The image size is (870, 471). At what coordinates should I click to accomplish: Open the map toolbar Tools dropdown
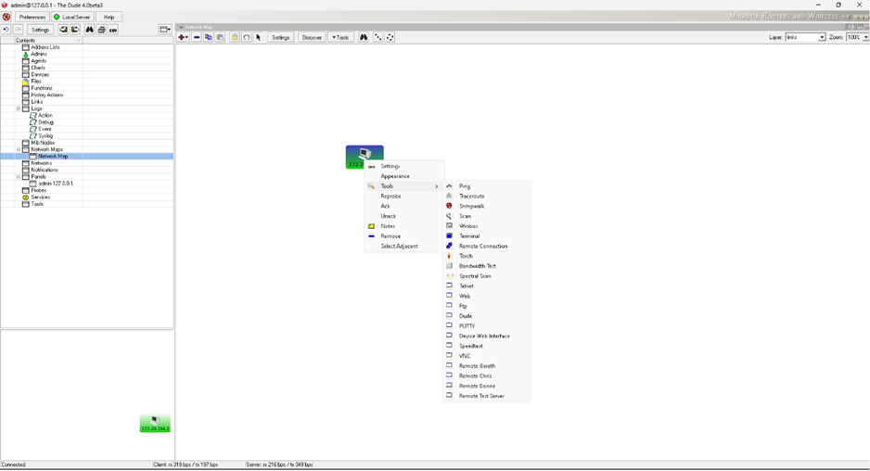pyautogui.click(x=340, y=37)
